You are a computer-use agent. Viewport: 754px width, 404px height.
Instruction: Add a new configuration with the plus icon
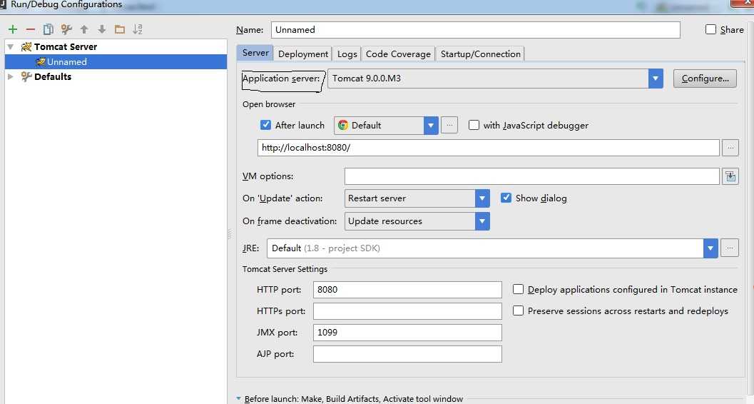pyautogui.click(x=13, y=29)
